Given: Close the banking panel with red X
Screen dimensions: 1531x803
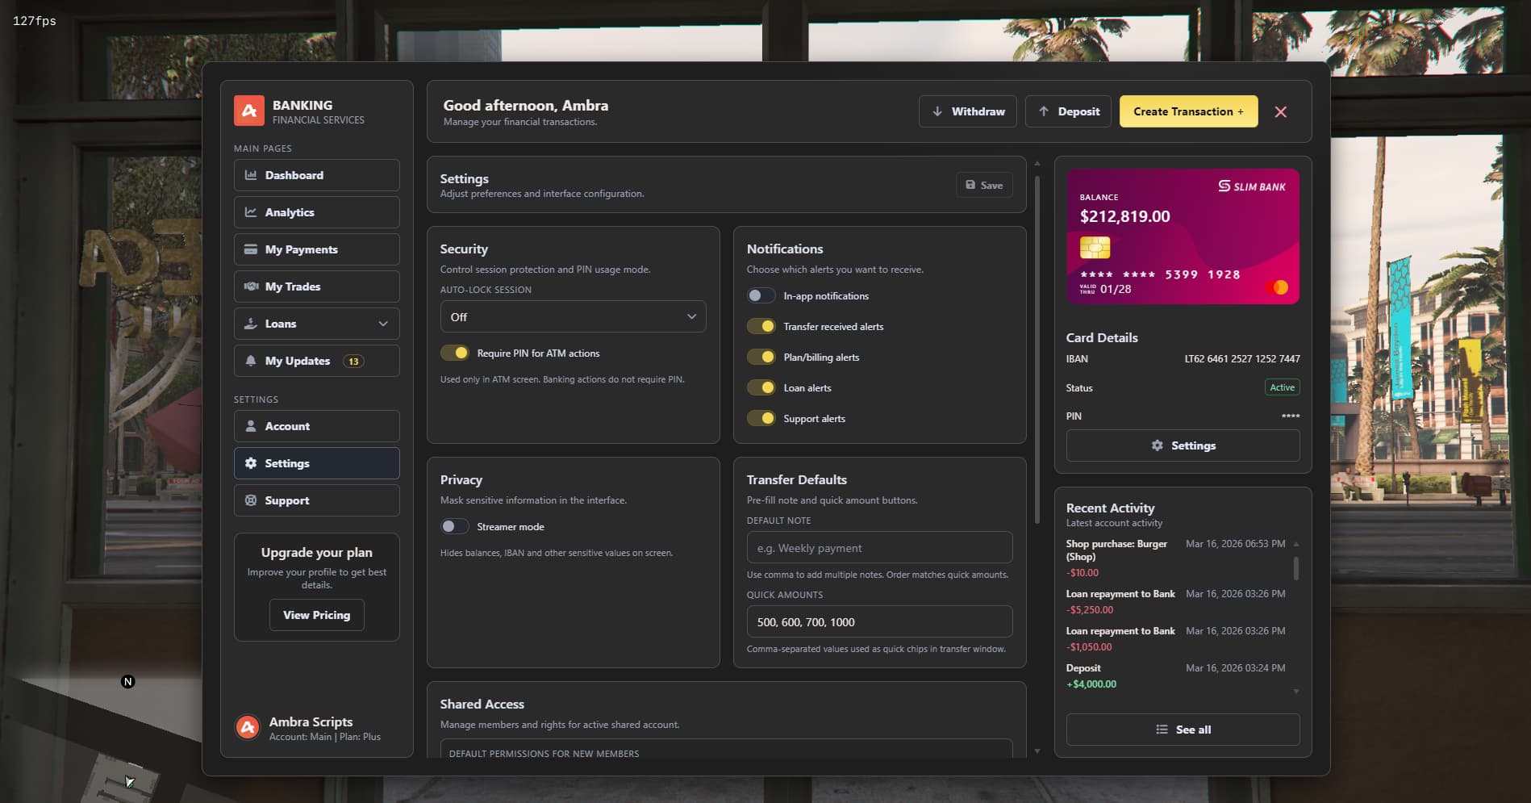Looking at the screenshot, I should point(1281,112).
